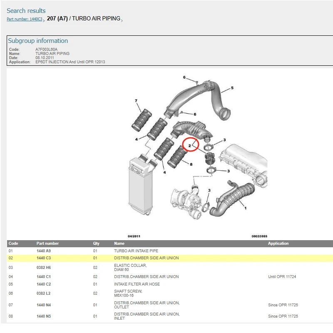Select the highlighted part number 1440 C3
The height and width of the screenshot is (333, 333).
pos(44,258)
